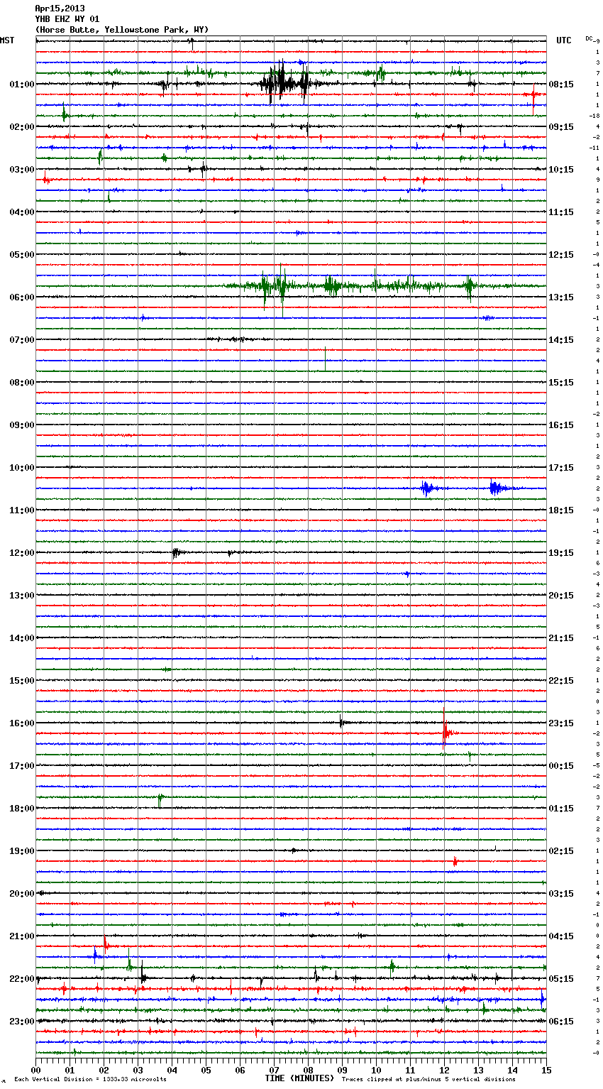This screenshot has width=603, height=1089.
Task: Click the Traces clipped at plus/minus 5 divisions note
Action: click(x=428, y=1079)
